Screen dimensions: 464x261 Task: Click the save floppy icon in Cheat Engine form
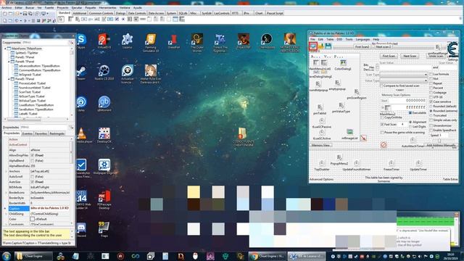328,46
